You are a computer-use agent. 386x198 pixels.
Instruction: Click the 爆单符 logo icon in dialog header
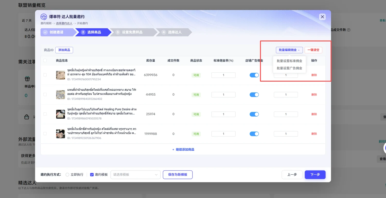click(x=44, y=17)
